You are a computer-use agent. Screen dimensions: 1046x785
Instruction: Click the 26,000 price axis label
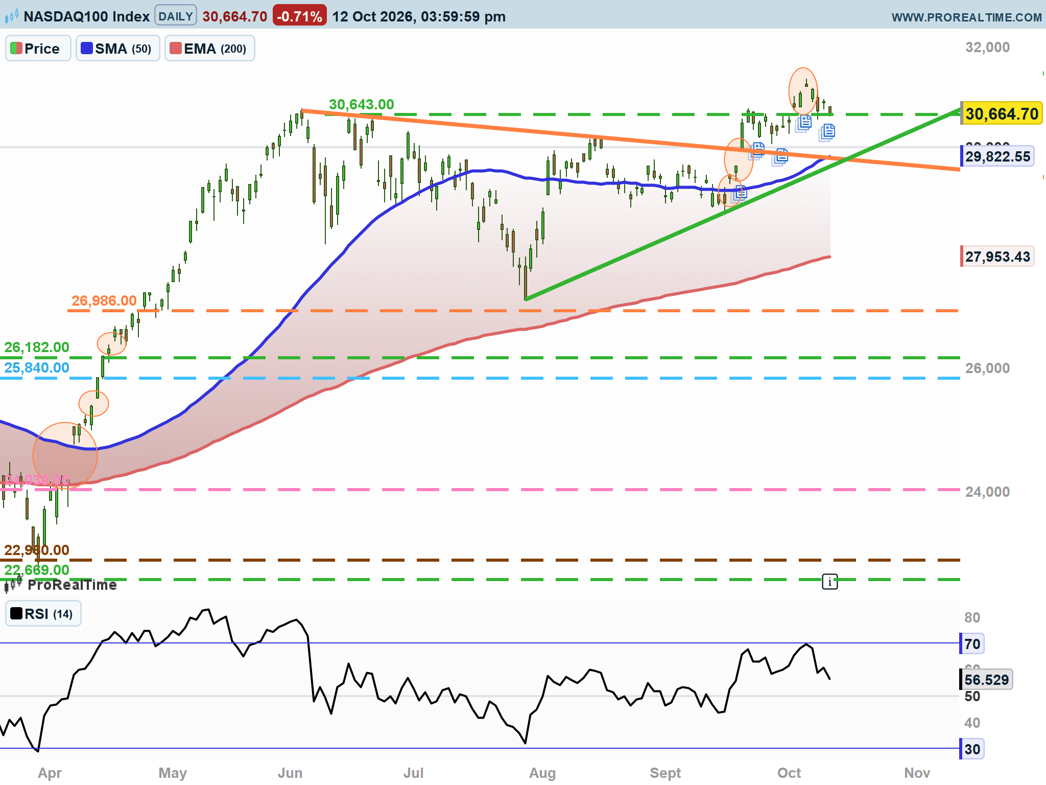point(987,368)
